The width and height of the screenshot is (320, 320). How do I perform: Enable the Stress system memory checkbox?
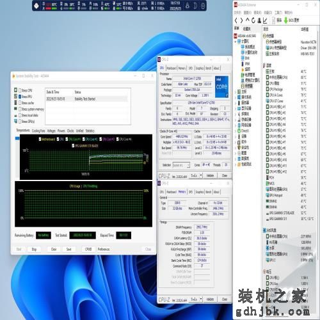(x=20, y=109)
